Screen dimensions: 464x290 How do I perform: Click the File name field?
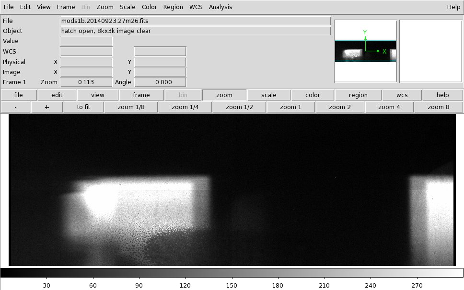tap(195, 21)
